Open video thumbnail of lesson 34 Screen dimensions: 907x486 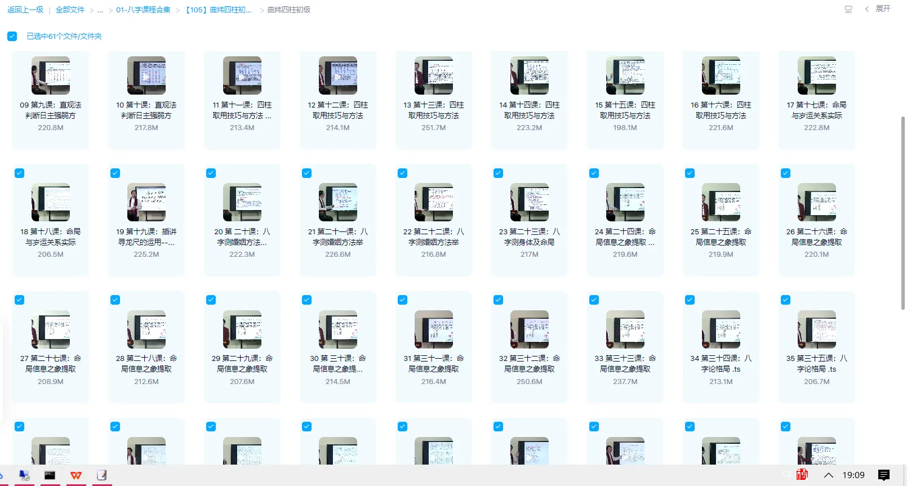click(721, 329)
